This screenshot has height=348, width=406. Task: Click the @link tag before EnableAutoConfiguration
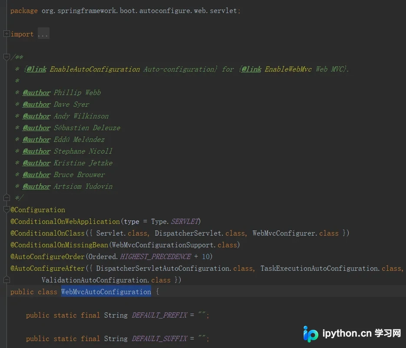[x=36, y=69]
